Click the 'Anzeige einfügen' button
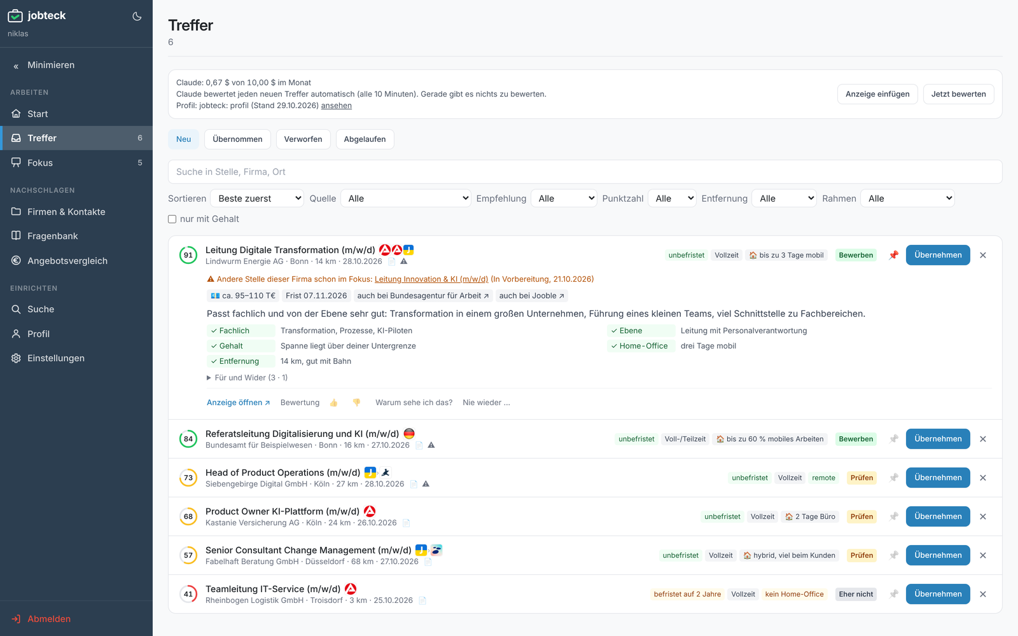The width and height of the screenshot is (1018, 636). point(877,94)
